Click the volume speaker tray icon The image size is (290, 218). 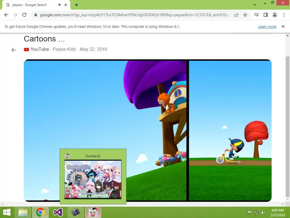pyautogui.click(x=263, y=212)
